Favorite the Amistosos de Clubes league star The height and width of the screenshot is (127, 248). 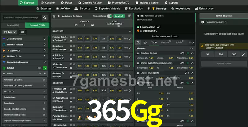click(x=54, y=16)
